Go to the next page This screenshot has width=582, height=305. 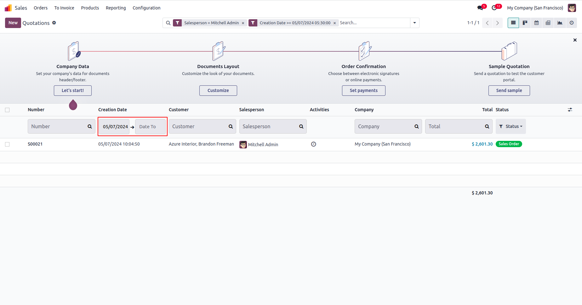498,23
